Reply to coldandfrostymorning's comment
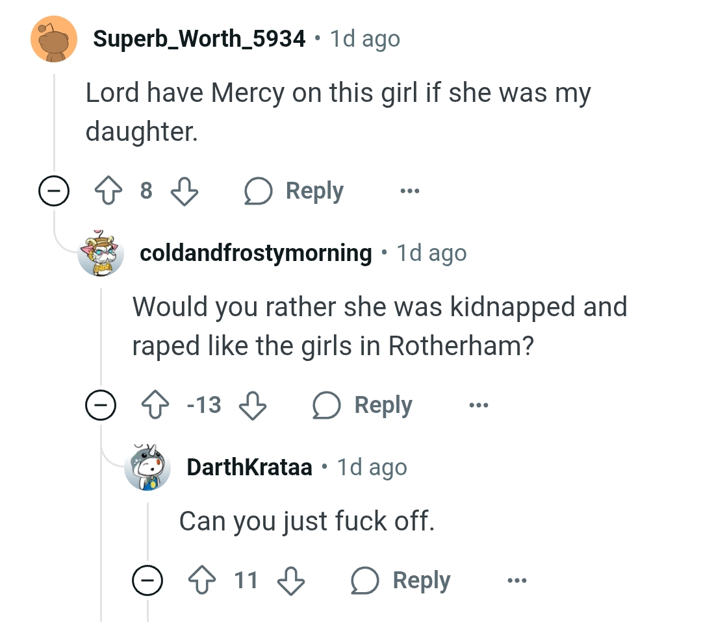 [363, 405]
